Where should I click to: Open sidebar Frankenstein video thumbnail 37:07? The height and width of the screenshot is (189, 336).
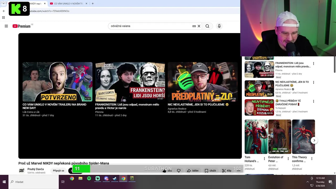point(259,70)
